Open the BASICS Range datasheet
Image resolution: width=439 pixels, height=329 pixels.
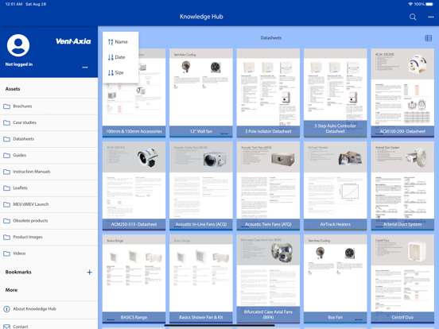click(134, 279)
